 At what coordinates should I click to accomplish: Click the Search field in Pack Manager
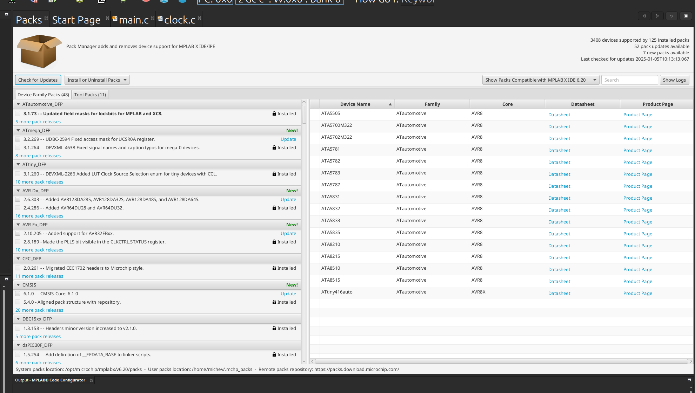pyautogui.click(x=629, y=80)
